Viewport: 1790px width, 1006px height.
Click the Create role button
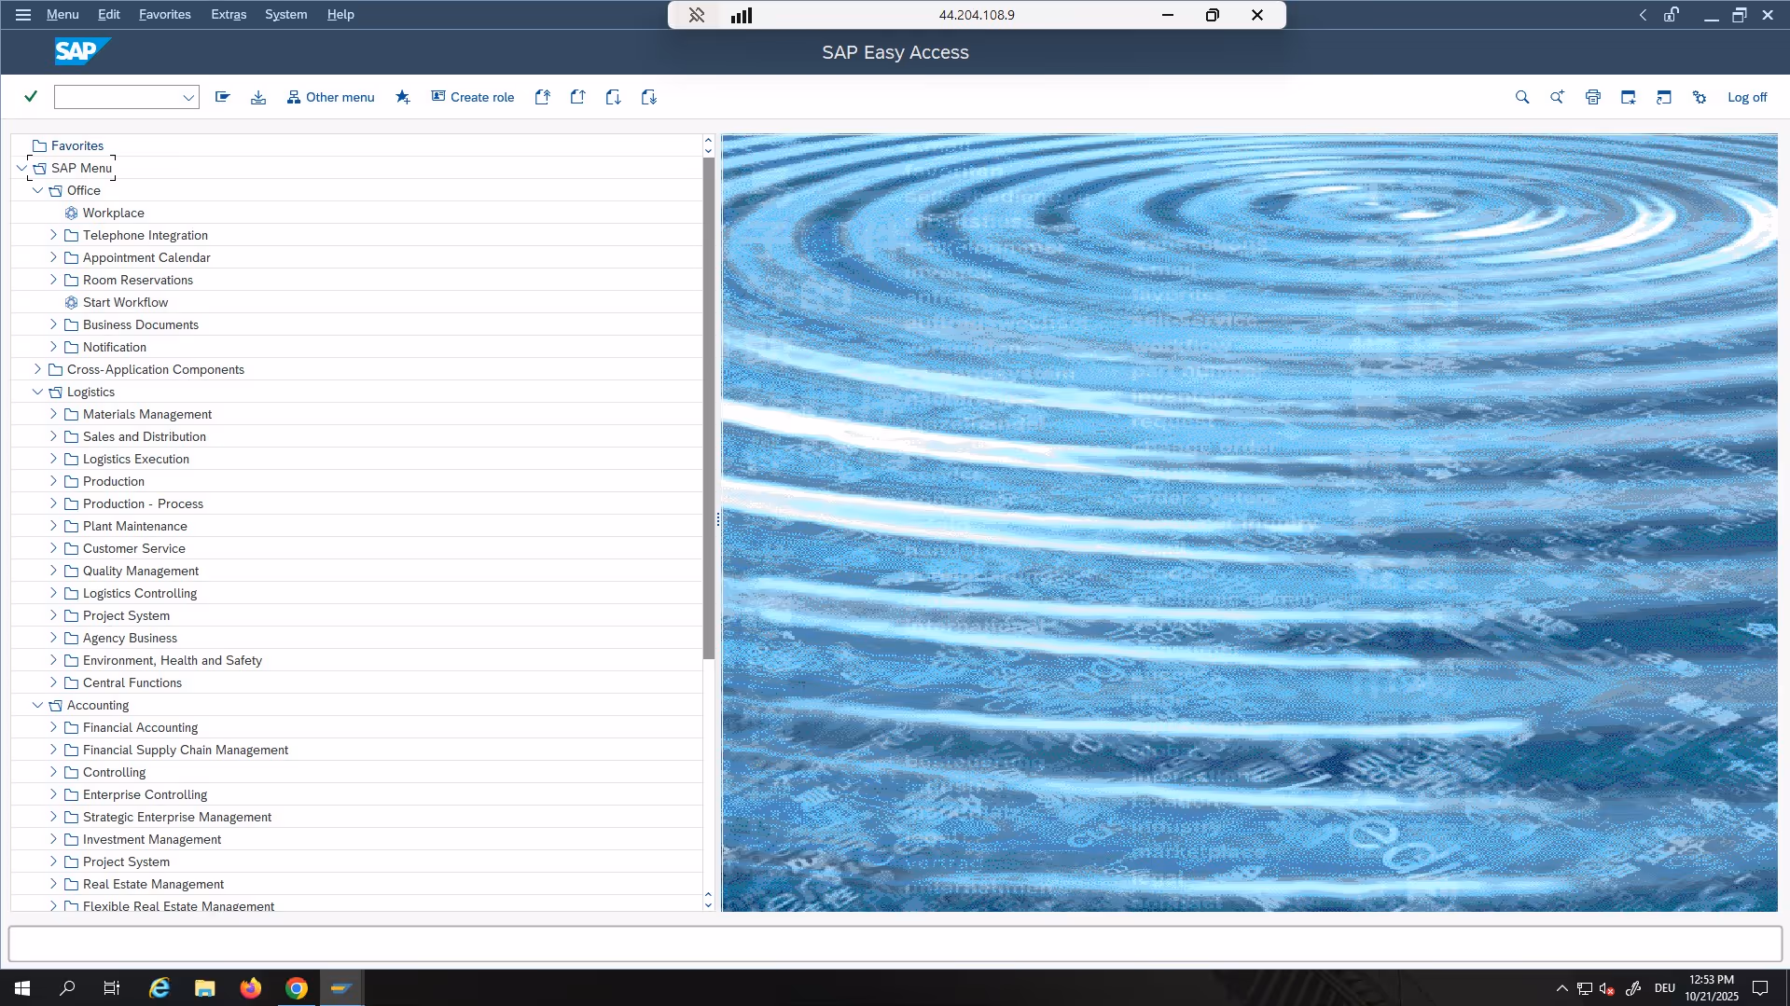(x=473, y=97)
